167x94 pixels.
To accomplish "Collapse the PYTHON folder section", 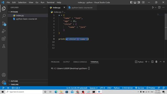I will (28, 12).
